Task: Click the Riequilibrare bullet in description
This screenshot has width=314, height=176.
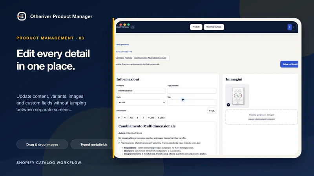Action: coord(159,148)
